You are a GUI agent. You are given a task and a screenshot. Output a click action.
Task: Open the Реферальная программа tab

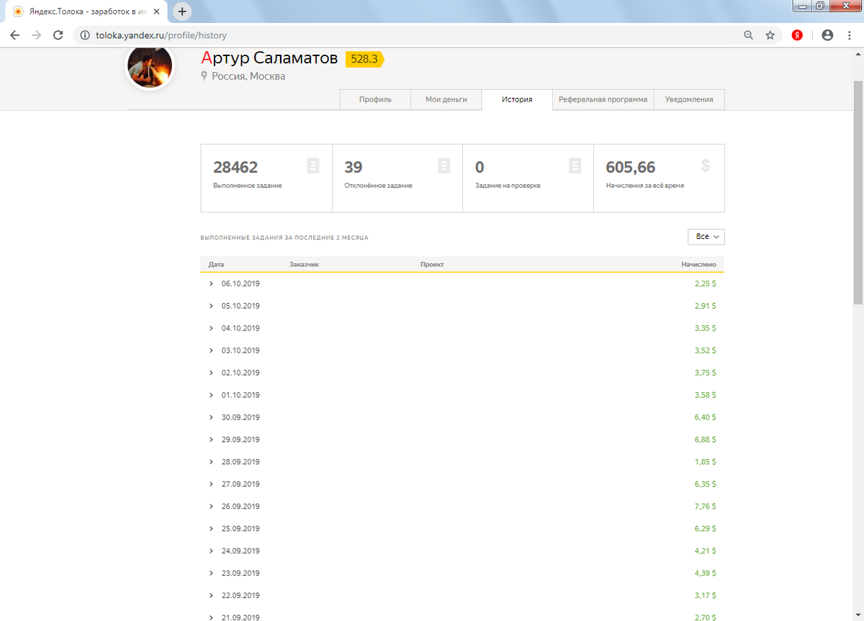tap(603, 99)
